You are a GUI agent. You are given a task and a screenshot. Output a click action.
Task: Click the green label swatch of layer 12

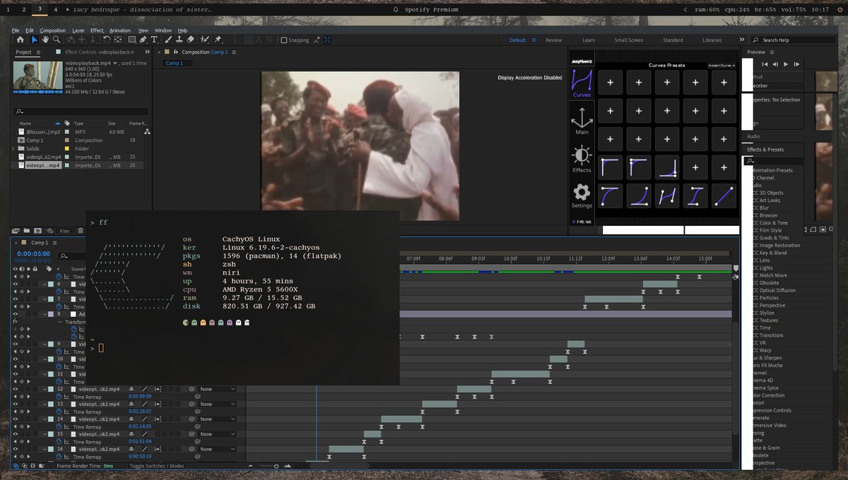(51, 389)
